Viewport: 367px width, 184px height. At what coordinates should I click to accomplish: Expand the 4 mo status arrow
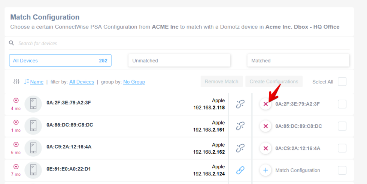click(16, 101)
